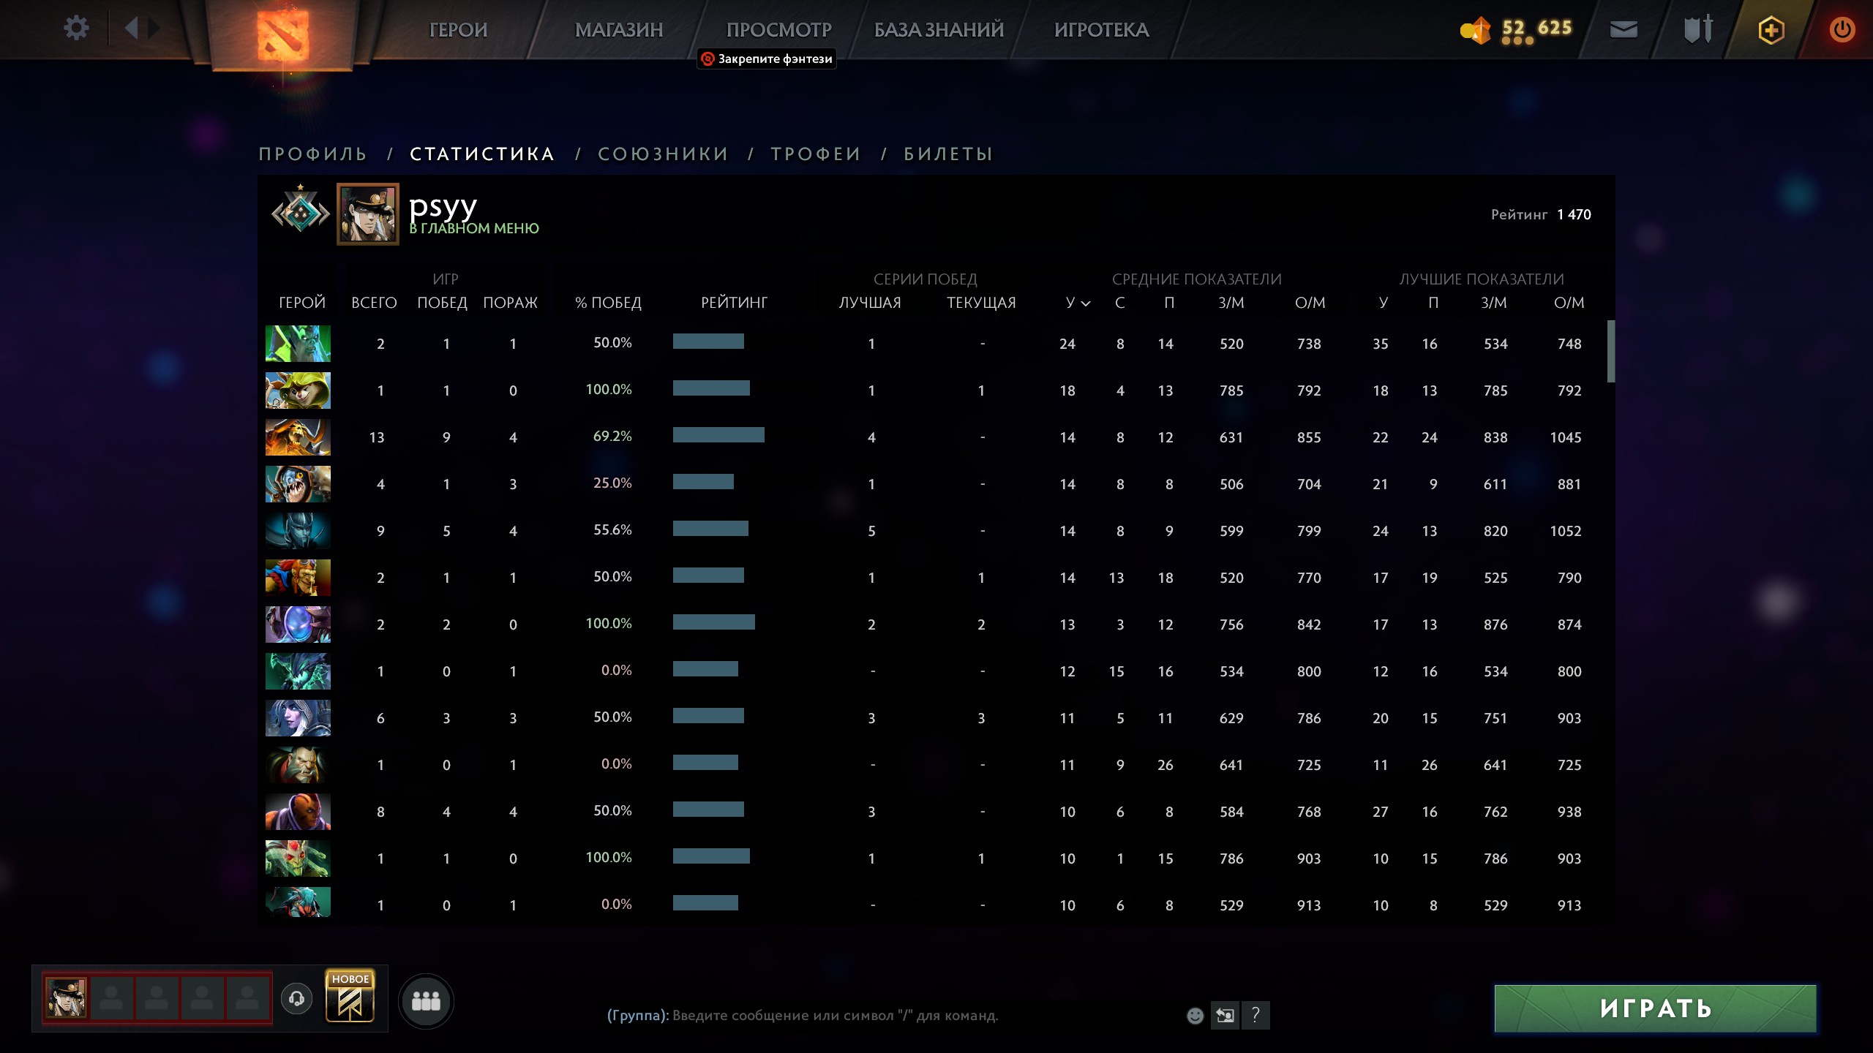Image resolution: width=1873 pixels, height=1053 pixels.
Task: Open the shards and coins balance
Action: click(1515, 29)
